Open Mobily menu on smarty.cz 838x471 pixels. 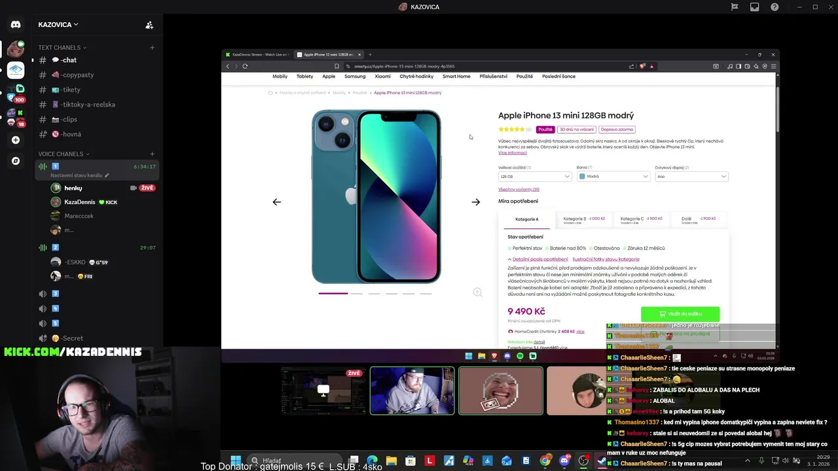tap(280, 77)
